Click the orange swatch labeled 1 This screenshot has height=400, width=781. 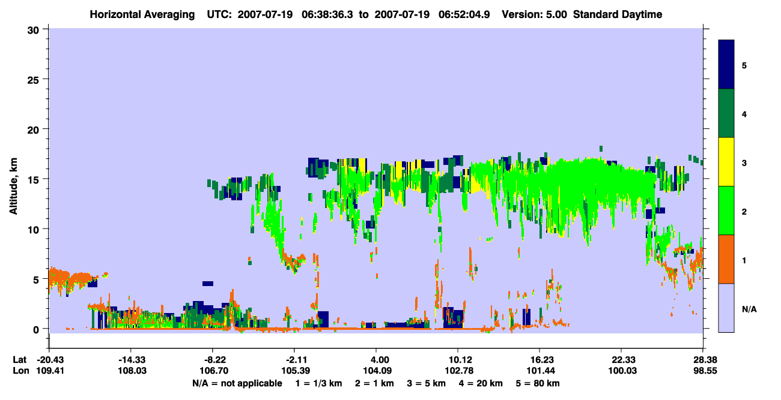[x=726, y=259]
